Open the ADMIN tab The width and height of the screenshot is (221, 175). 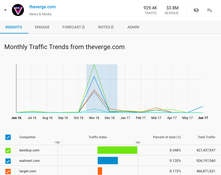(x=133, y=27)
